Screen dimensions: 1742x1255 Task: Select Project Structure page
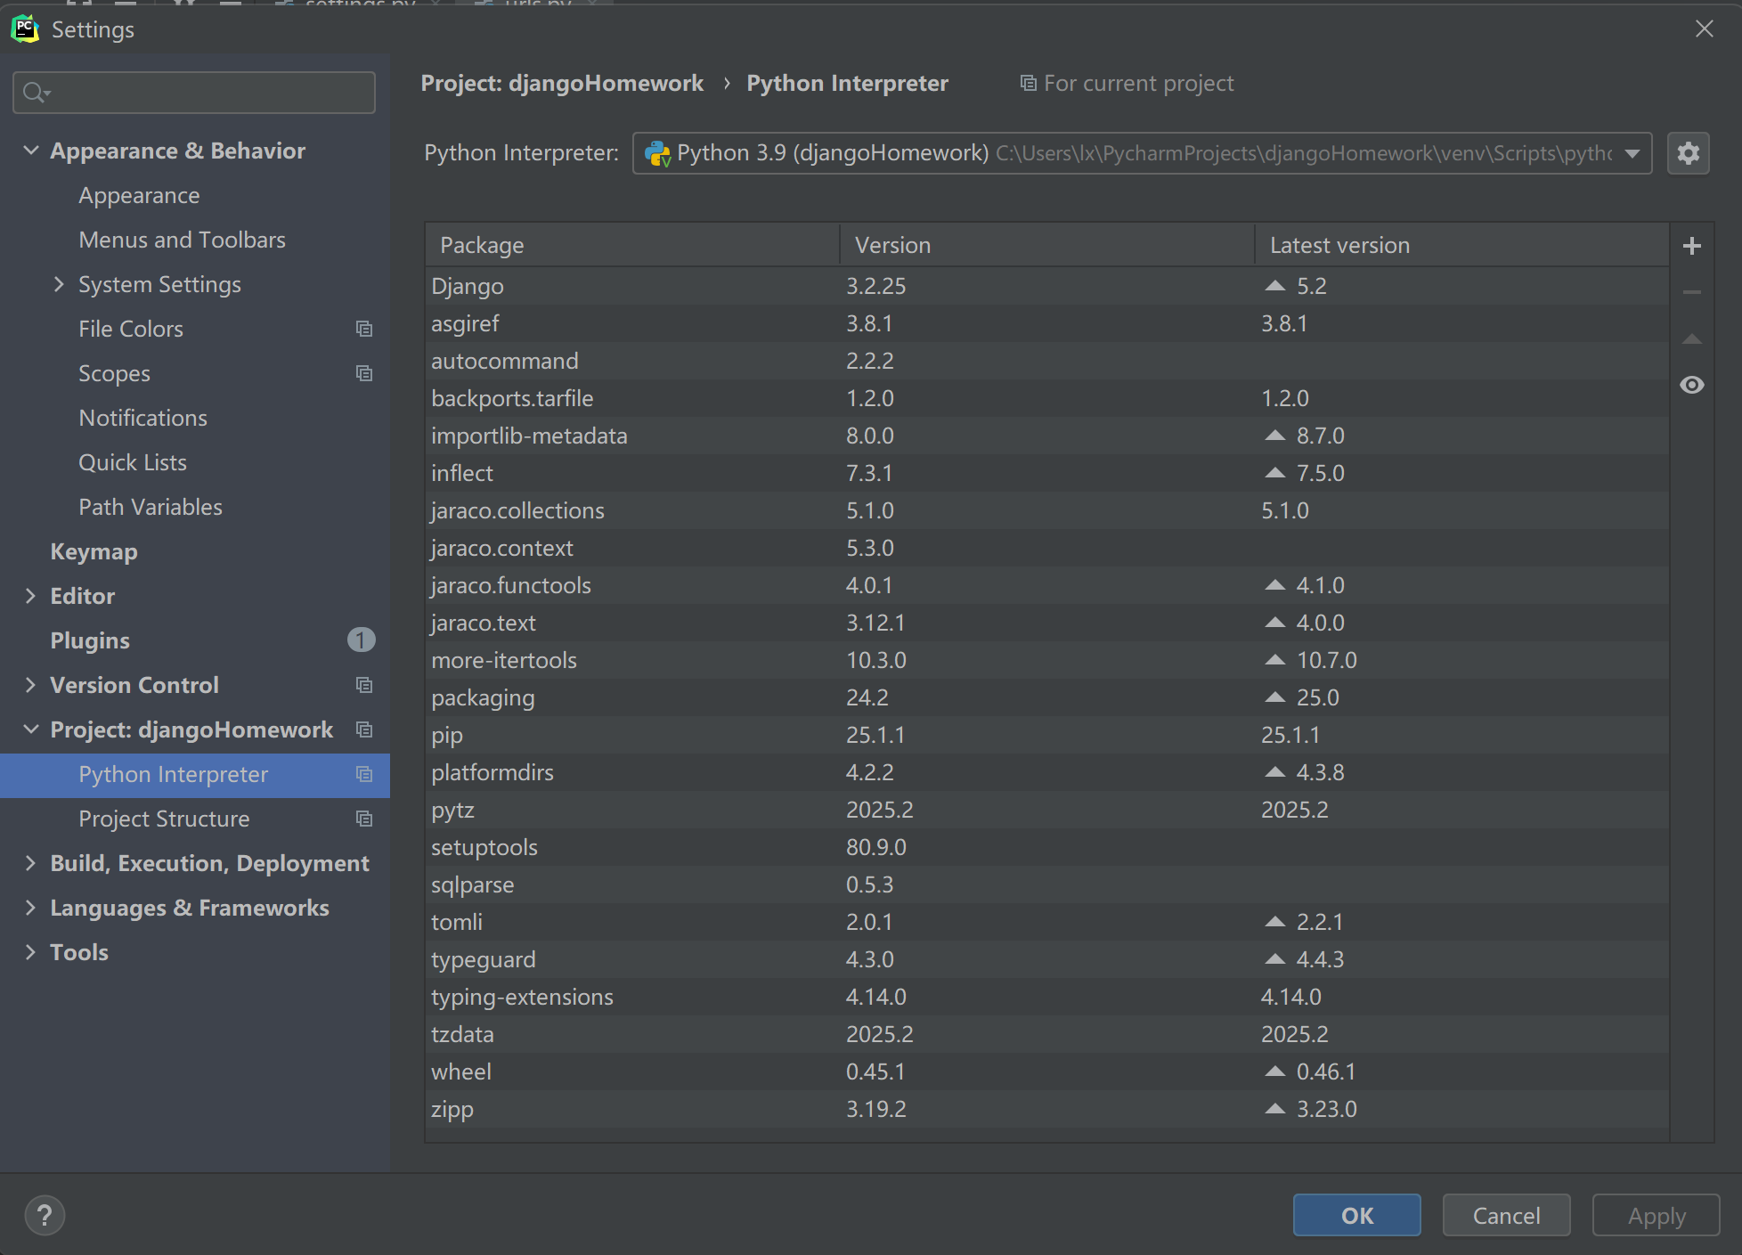164,819
